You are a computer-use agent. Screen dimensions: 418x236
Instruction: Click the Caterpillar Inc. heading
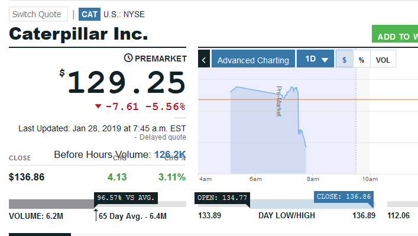(x=79, y=34)
